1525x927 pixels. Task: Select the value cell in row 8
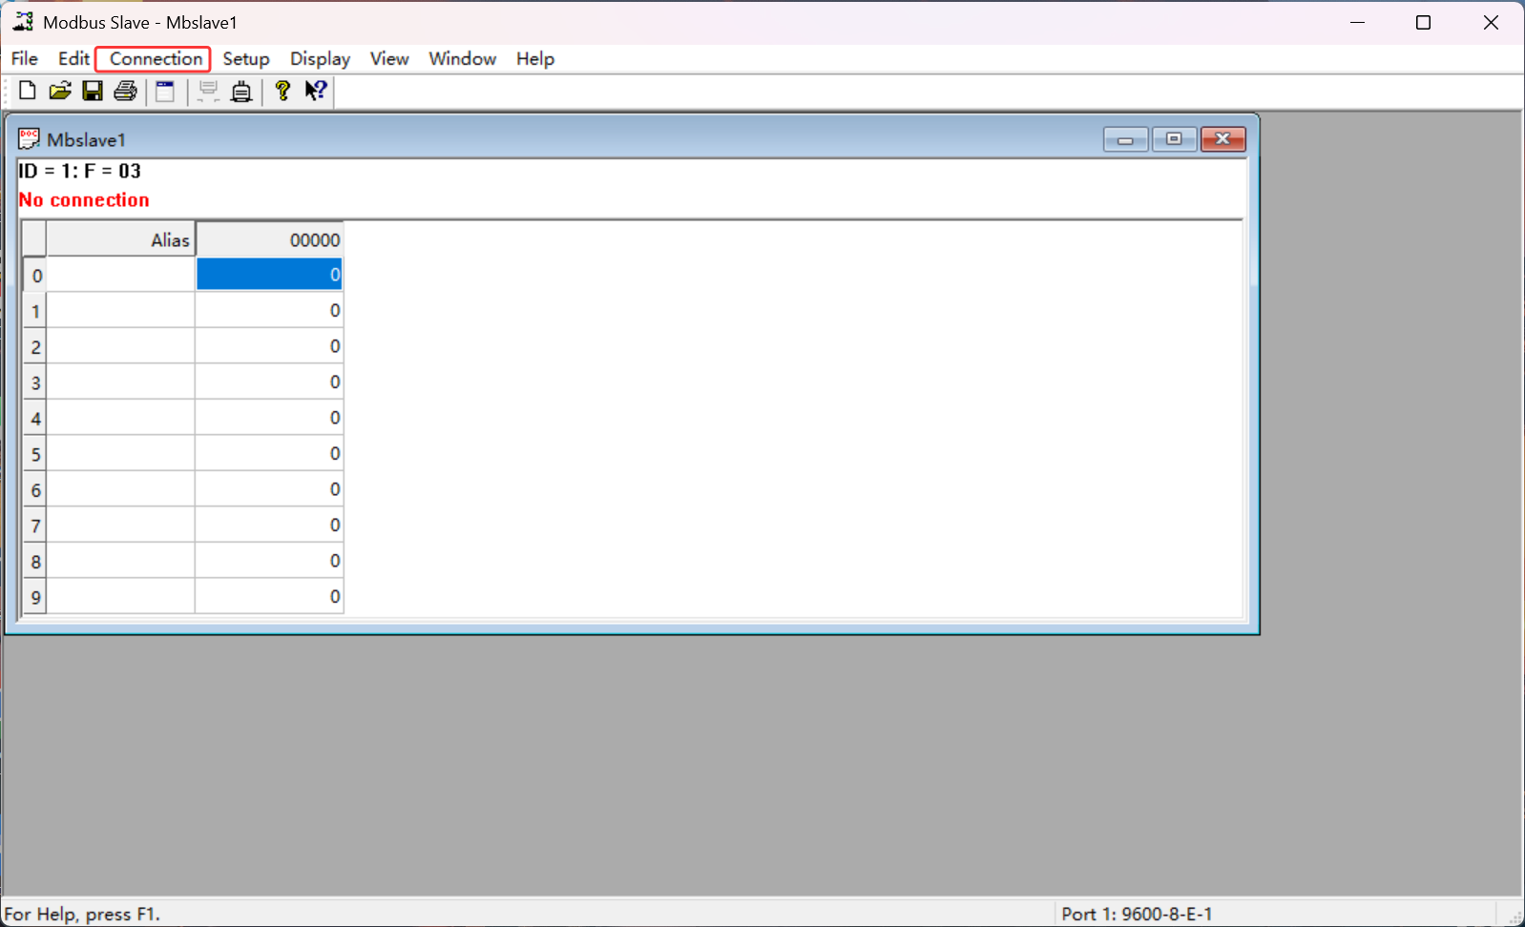tap(269, 561)
